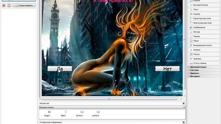
Task: Select label1 in the inspector
Action: pos(64,114)
